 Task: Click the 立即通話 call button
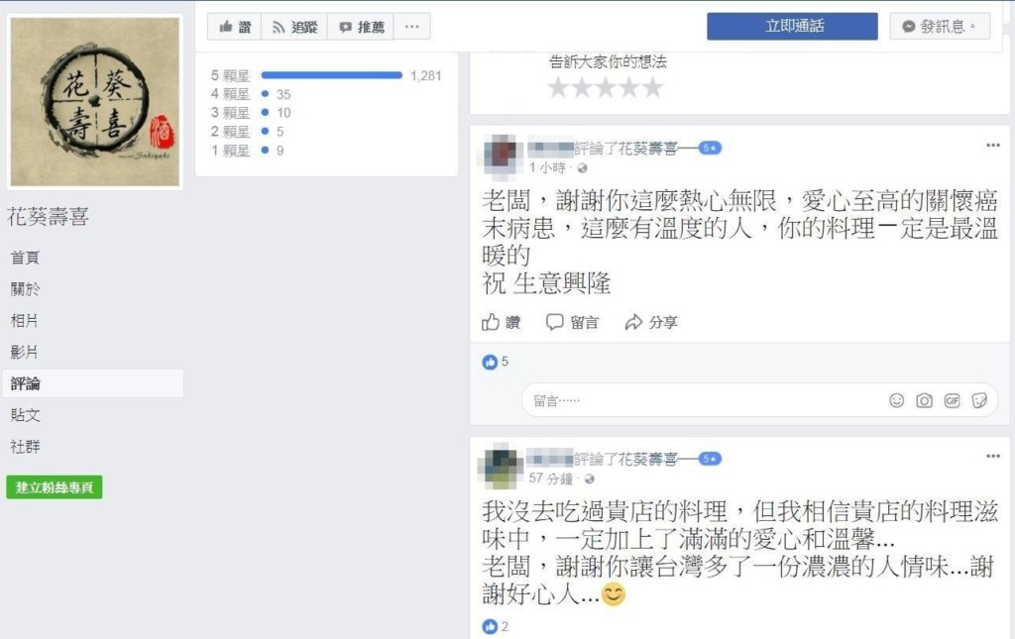[792, 26]
